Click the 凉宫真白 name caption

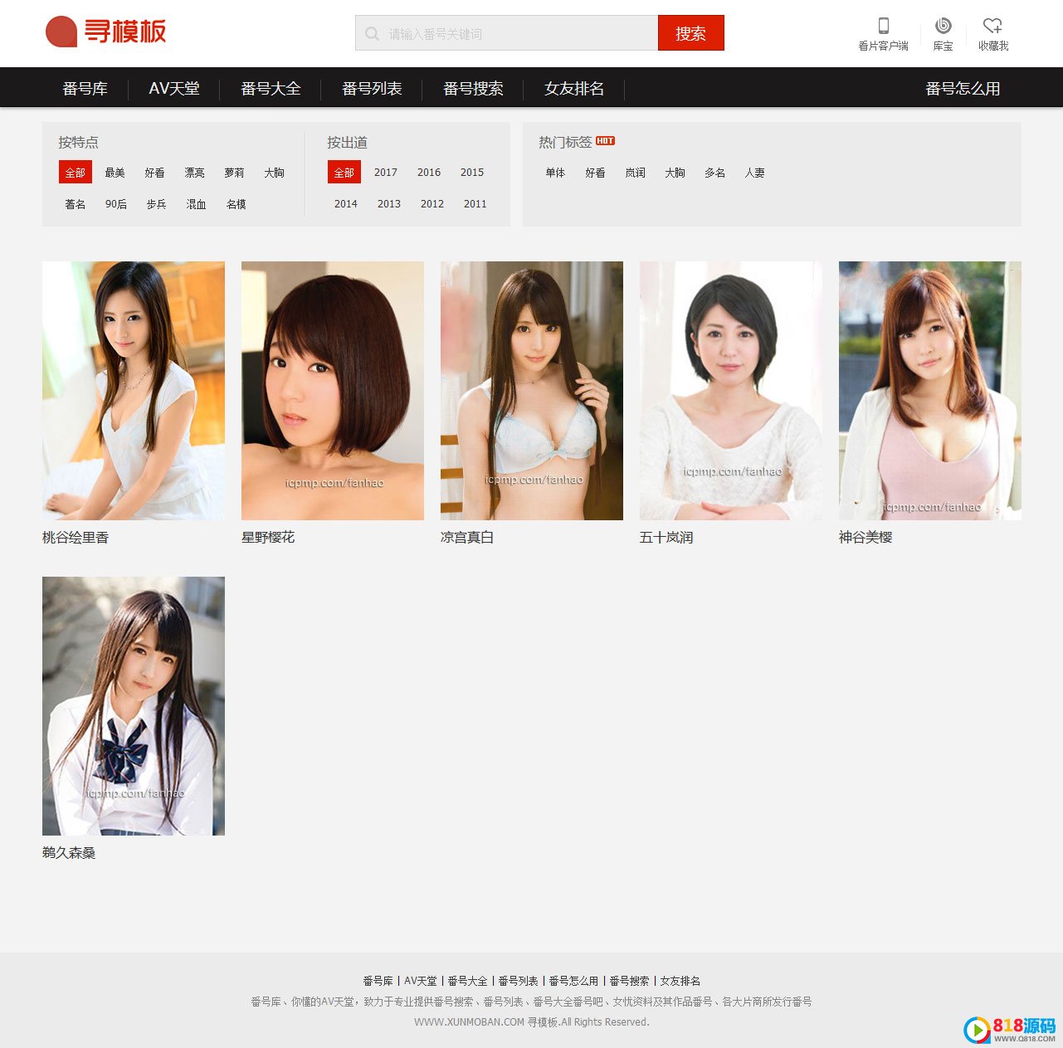(x=467, y=538)
